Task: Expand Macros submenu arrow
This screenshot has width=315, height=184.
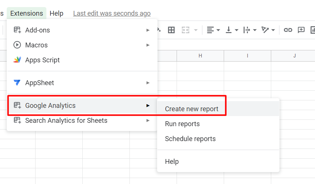Action: (x=148, y=45)
